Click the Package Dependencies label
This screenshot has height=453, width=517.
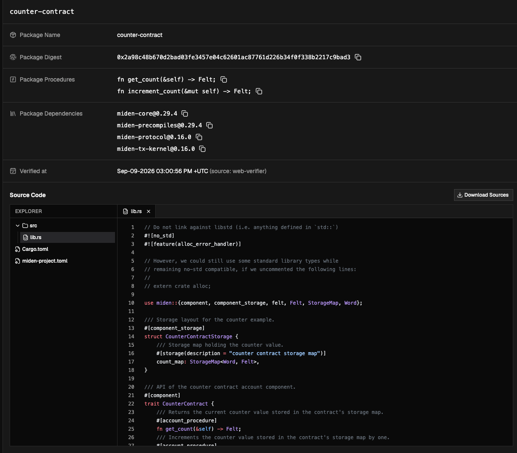[x=51, y=113]
